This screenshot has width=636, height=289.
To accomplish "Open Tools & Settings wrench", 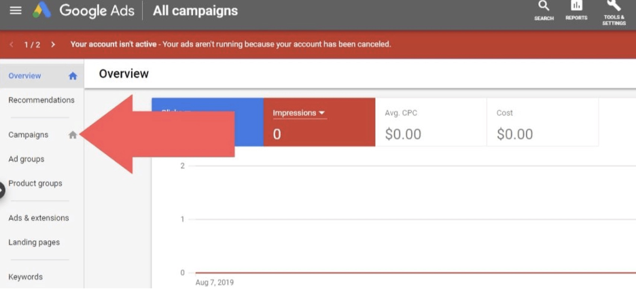I will point(614,9).
